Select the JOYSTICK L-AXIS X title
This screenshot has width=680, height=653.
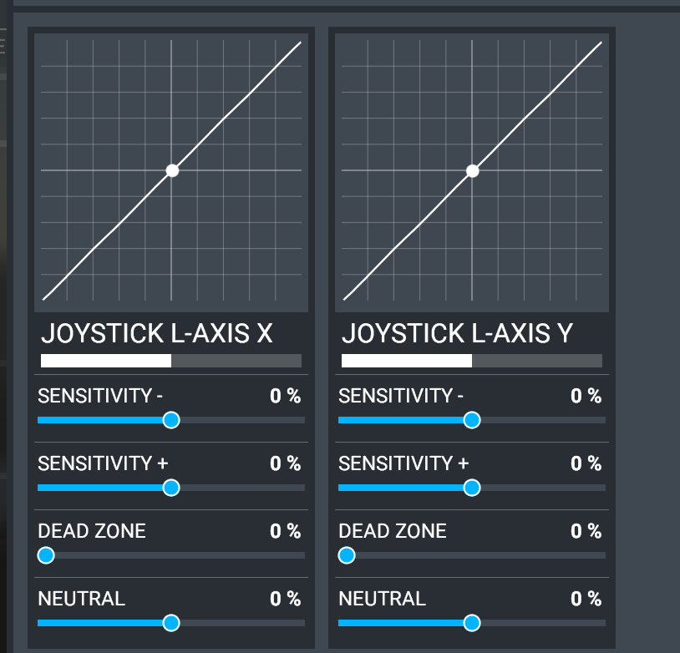156,333
